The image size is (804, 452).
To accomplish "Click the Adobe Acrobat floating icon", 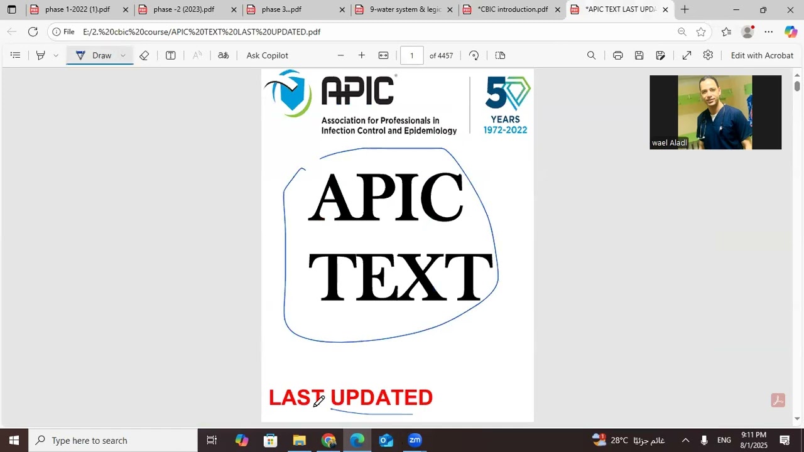I will [778, 401].
